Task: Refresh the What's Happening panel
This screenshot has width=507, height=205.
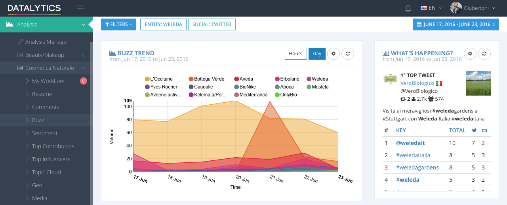Action: 484,54
